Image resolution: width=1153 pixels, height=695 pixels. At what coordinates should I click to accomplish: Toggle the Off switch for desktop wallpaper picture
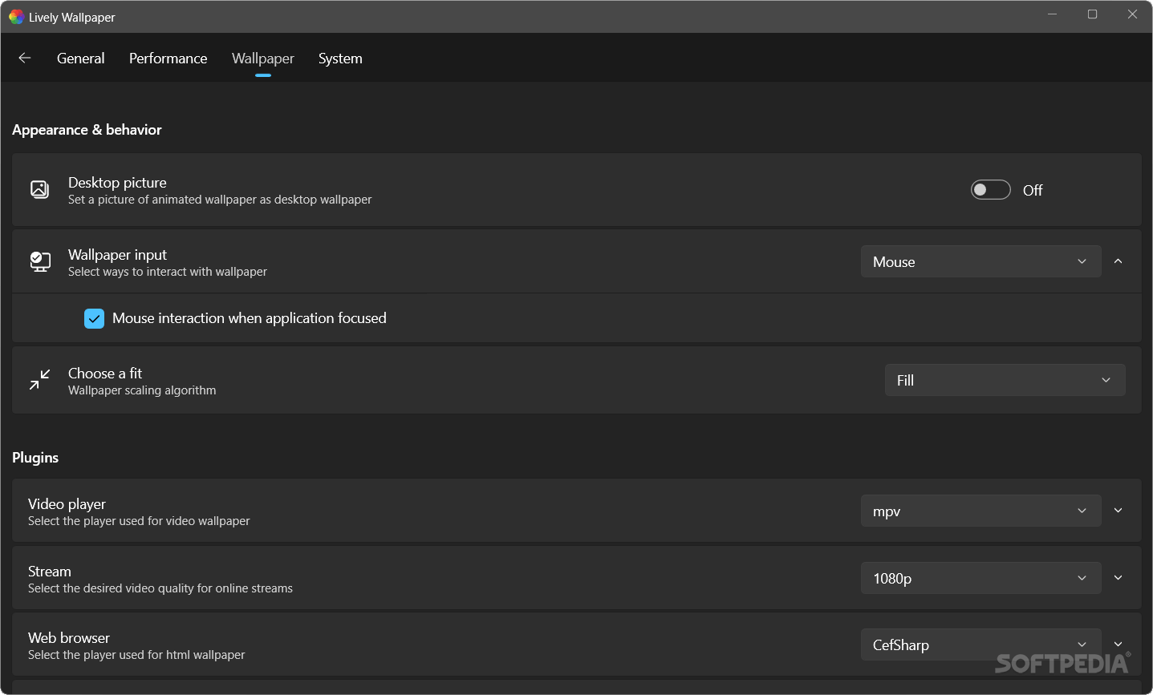[x=990, y=189]
